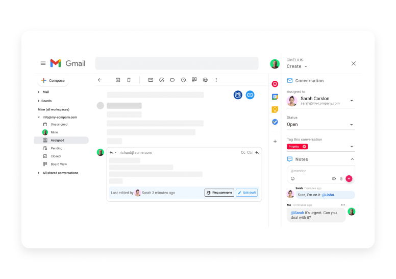The width and height of the screenshot is (396, 279).
Task: Click the archive icon in the toolbar
Action: pyautogui.click(x=118, y=80)
